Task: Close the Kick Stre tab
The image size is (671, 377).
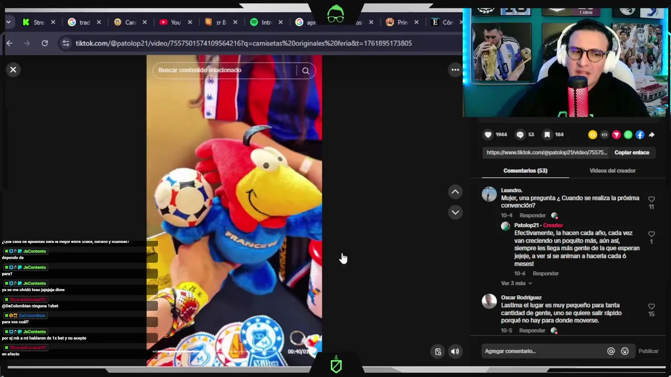Action: [x=53, y=23]
